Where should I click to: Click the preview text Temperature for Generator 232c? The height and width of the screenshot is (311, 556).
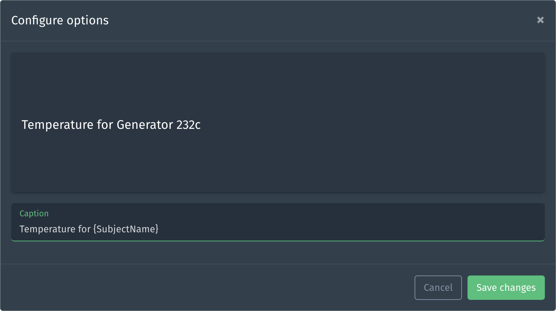coord(111,125)
